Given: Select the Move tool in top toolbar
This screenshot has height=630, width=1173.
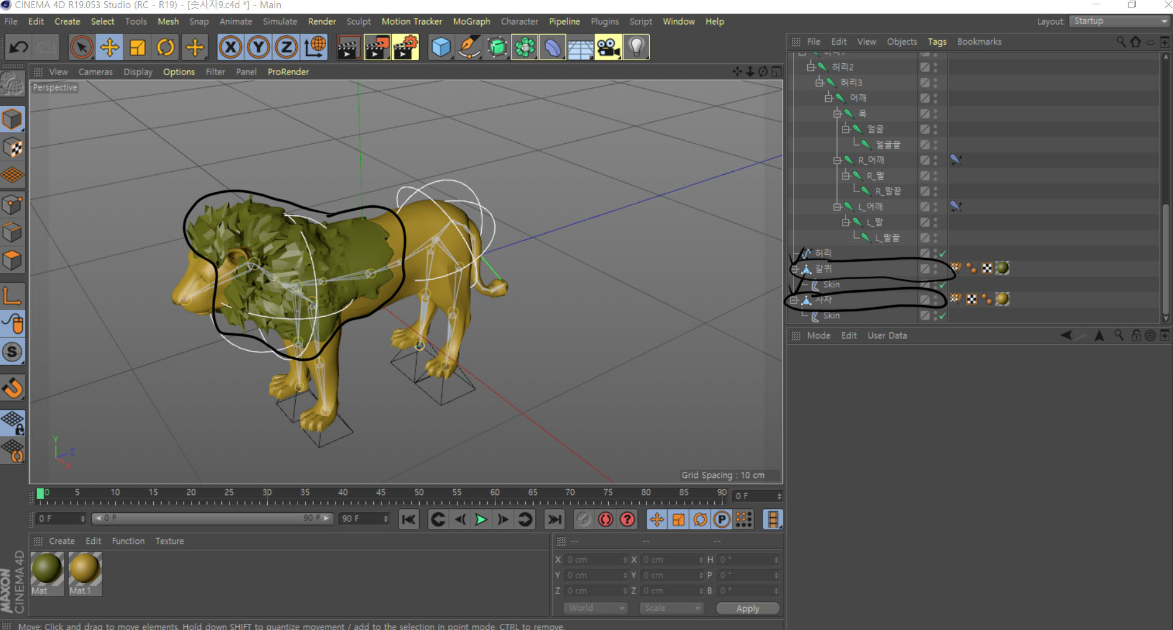Looking at the screenshot, I should (110, 47).
